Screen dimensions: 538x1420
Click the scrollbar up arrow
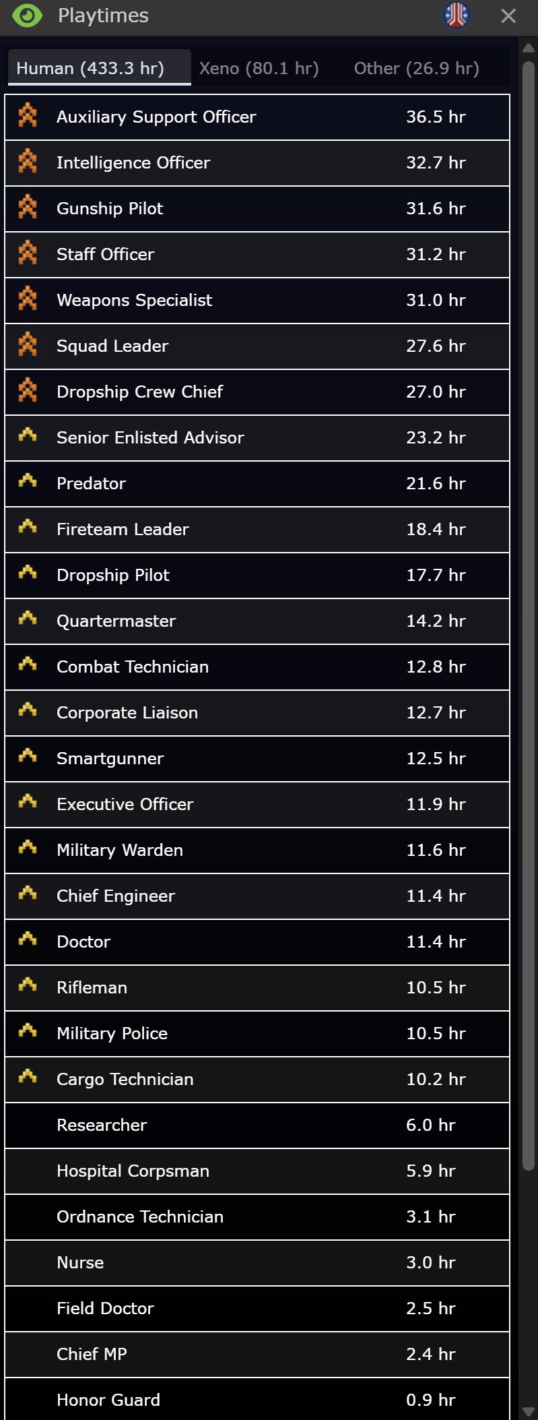click(x=529, y=49)
